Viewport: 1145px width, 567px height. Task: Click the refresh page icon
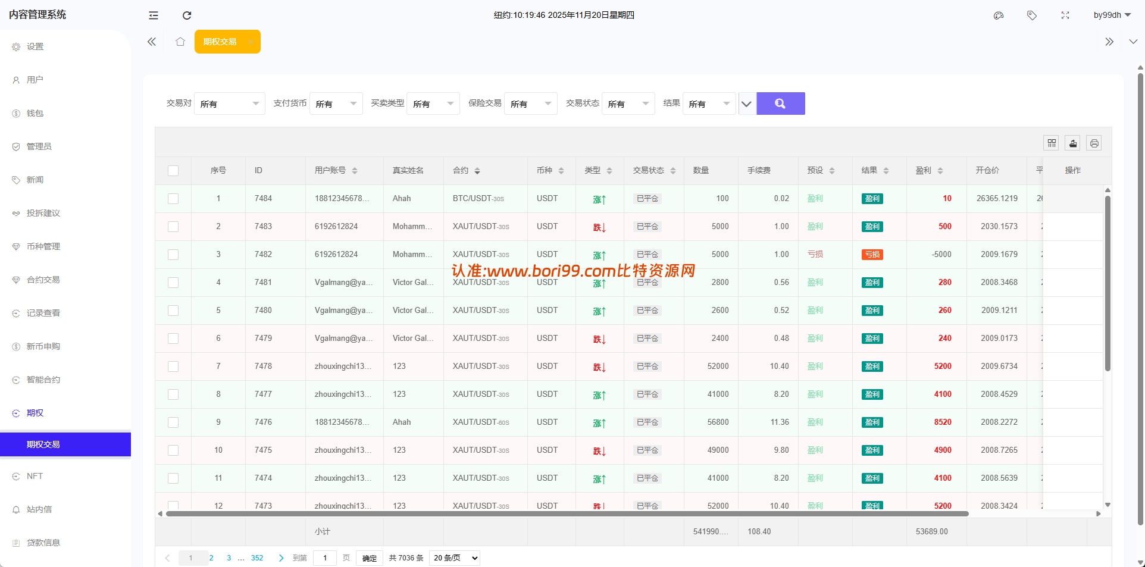tap(187, 15)
